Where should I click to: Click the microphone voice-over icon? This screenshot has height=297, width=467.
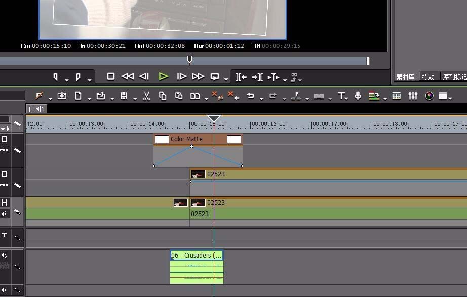pos(358,96)
